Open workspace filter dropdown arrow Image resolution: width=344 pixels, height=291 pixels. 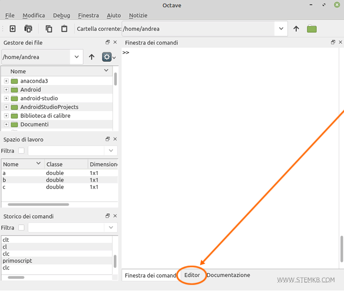pyautogui.click(x=111, y=151)
